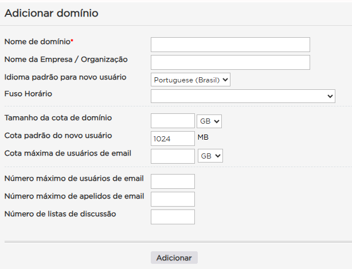The image size is (352, 269).
Task: Click the Tamanho da cota de domínio input
Action: pos(173,121)
